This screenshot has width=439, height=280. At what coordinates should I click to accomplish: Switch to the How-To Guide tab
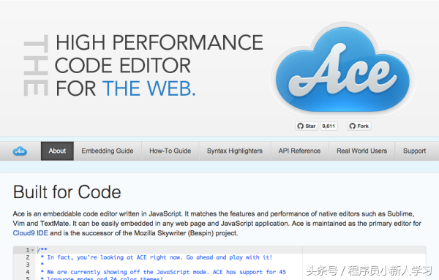170,151
